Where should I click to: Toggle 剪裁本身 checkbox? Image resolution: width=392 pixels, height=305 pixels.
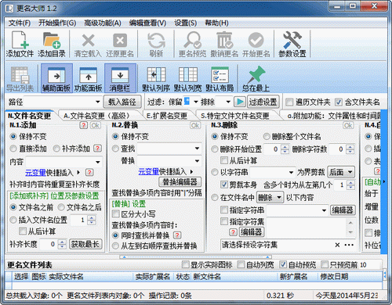(224, 185)
